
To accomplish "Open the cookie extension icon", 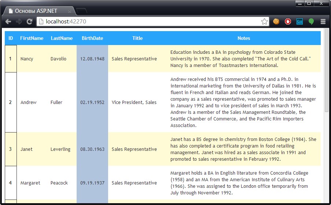I will point(276,22).
